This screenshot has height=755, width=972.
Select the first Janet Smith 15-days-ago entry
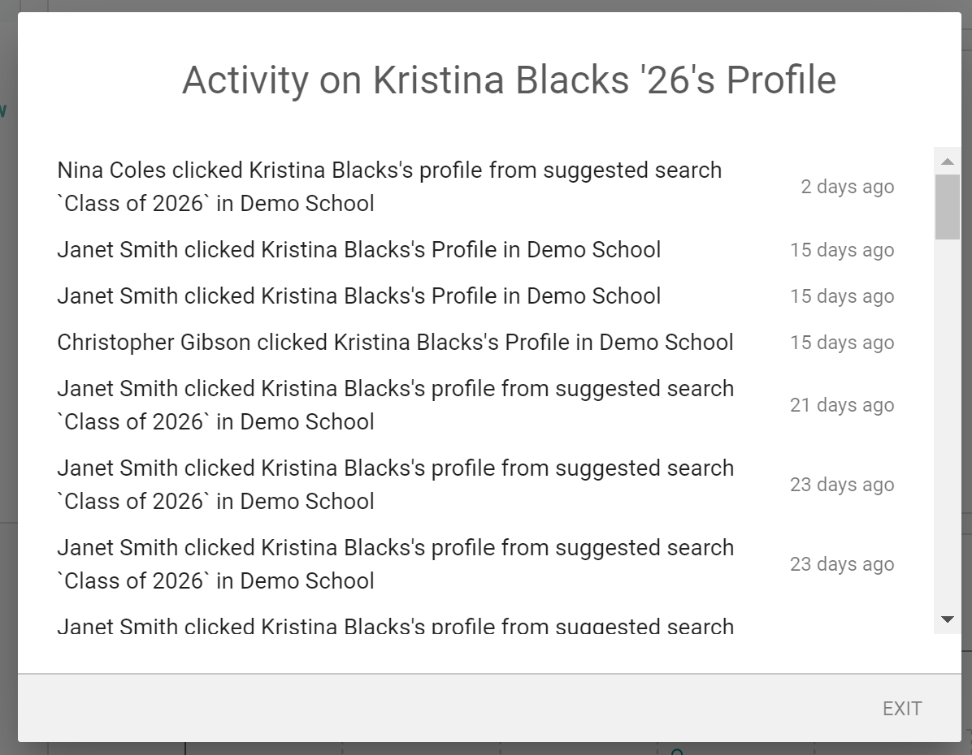(x=358, y=250)
